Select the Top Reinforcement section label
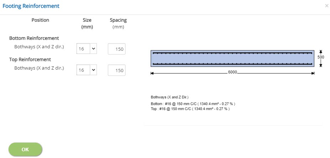330x158 pixels. [30, 59]
